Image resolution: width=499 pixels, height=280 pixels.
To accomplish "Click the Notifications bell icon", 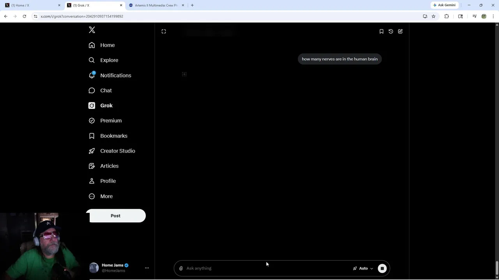I will 92,75.
